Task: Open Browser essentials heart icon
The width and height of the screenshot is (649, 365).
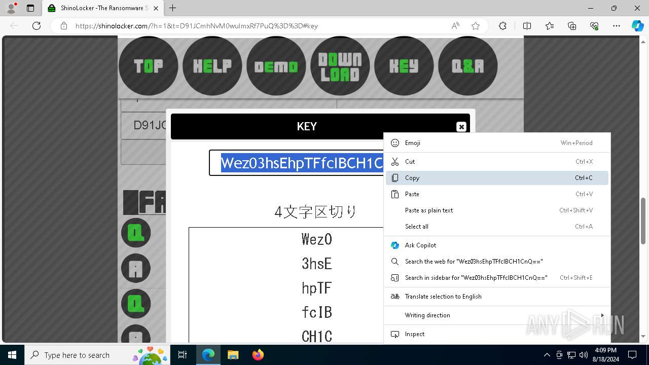Action: click(594, 26)
